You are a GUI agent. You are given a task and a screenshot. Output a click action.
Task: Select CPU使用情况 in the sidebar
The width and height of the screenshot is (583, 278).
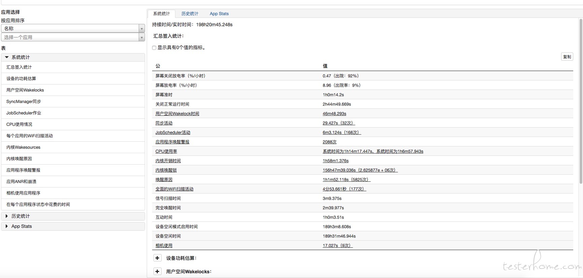(19, 125)
